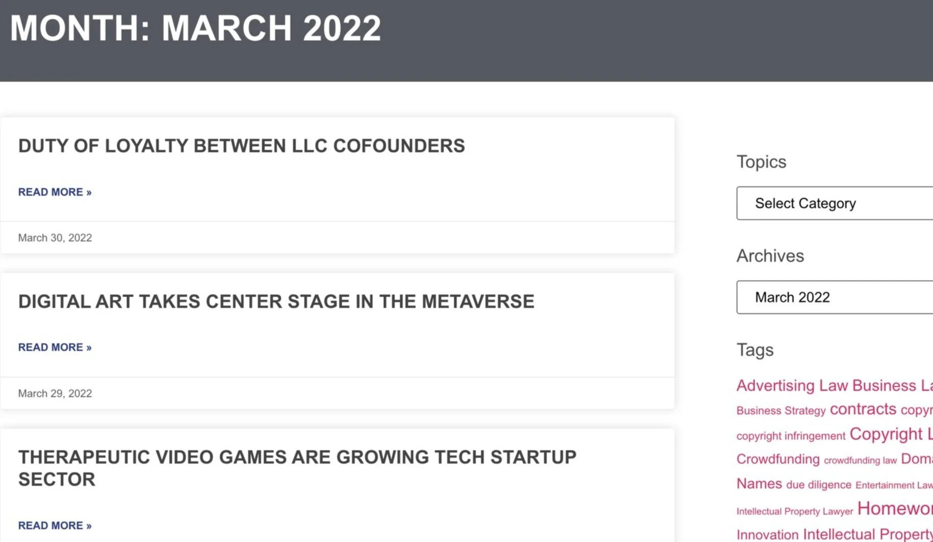Select the Business Strategy tag
933x542 pixels.
pyautogui.click(x=781, y=411)
